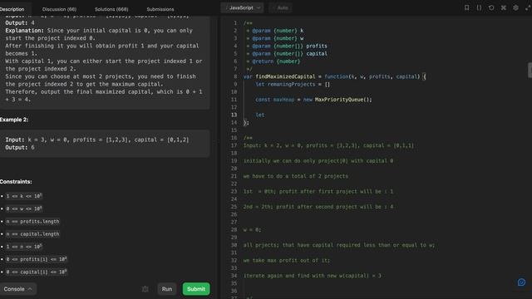
Task: Open the JavaScript language dropdown
Action: (x=242, y=7)
